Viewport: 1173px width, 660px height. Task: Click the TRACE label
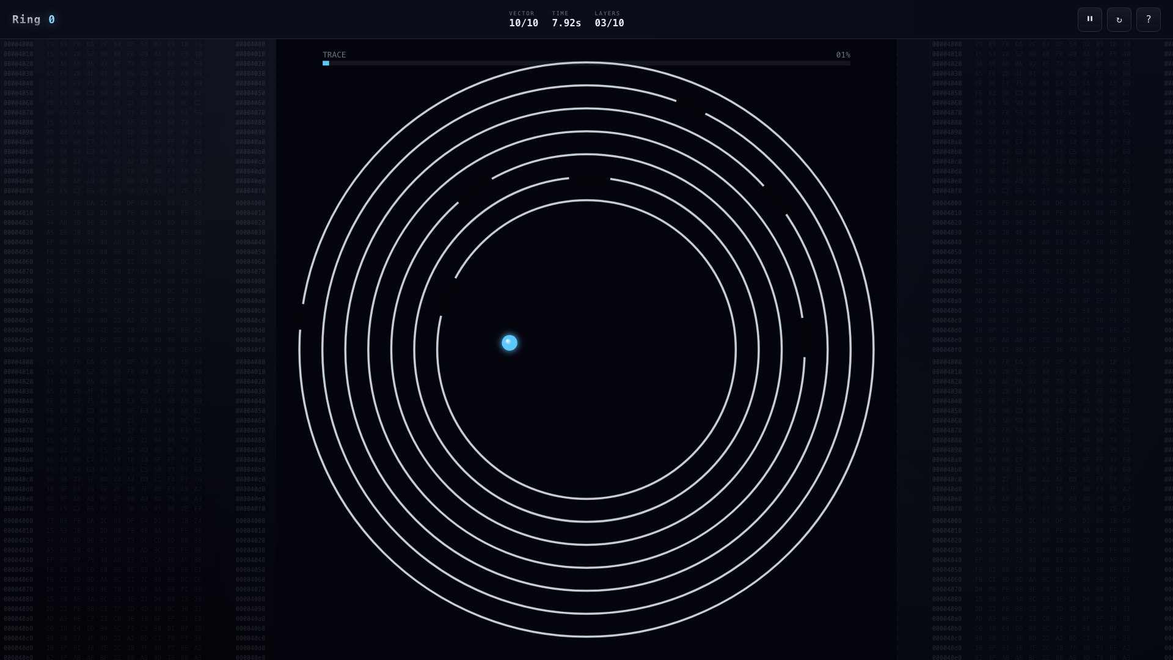pyautogui.click(x=334, y=55)
